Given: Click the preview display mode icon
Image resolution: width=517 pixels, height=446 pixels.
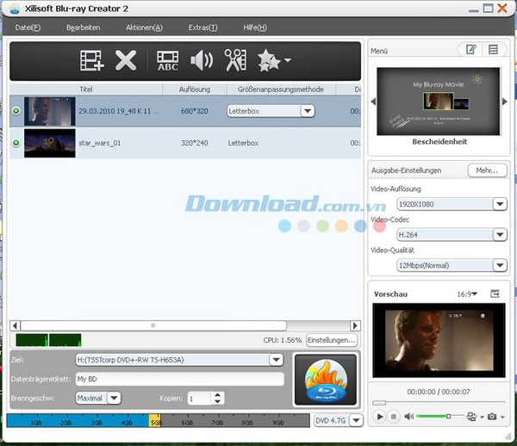Looking at the screenshot, I should 471,417.
